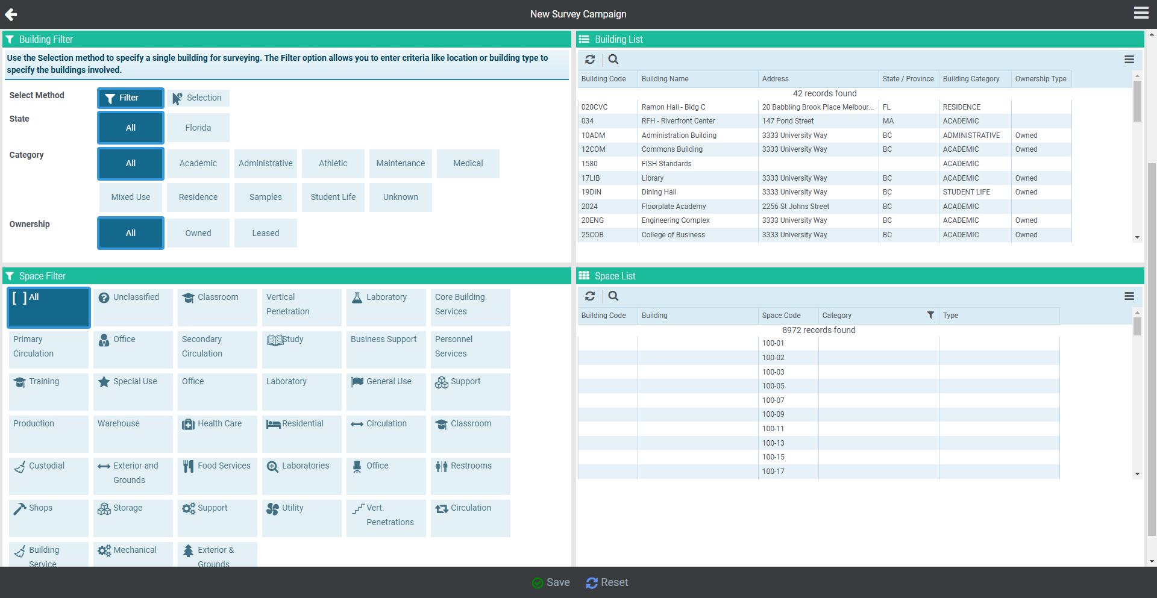1157x598 pixels.
Task: Set Ownership filter to Leased
Action: 266,233
